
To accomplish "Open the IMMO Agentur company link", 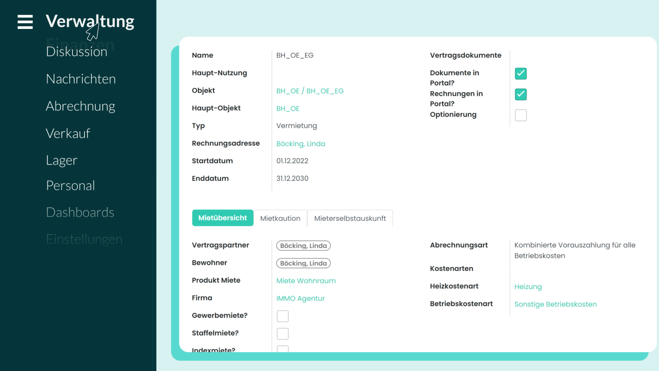I will (x=301, y=298).
